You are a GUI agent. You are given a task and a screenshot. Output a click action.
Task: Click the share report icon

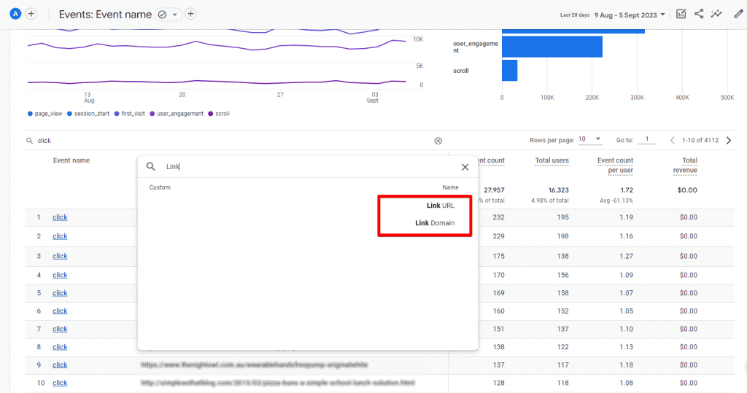[699, 14]
